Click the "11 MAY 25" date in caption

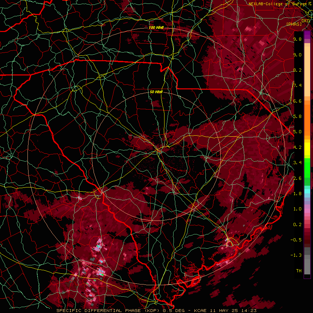(225, 311)
